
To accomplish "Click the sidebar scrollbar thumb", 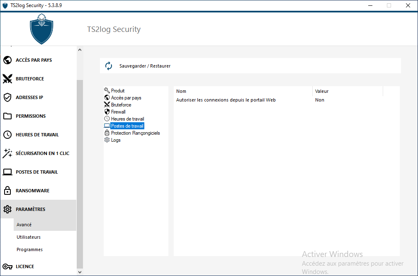I will point(80,174).
